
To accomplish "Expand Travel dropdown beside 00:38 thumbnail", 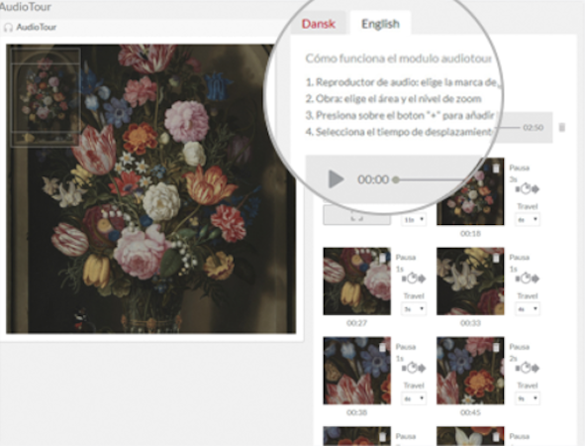I will (x=414, y=398).
